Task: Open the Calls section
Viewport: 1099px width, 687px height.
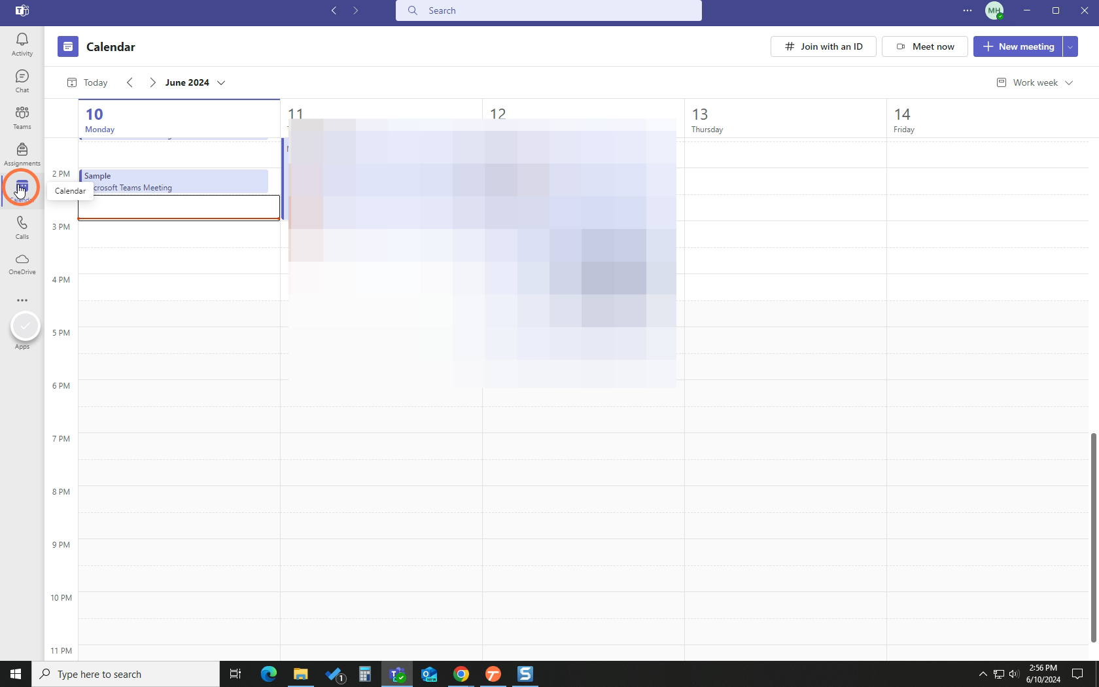Action: click(22, 228)
